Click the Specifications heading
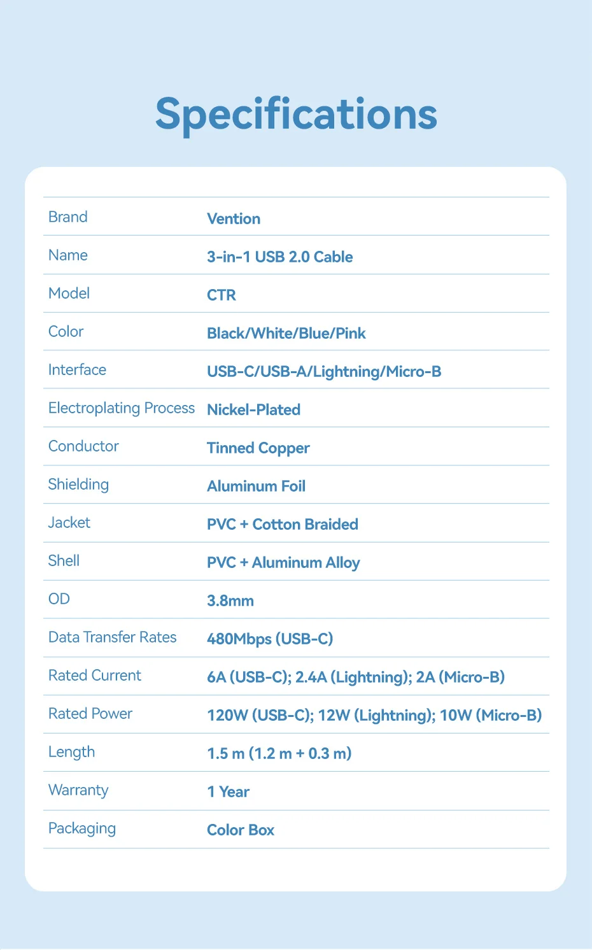The image size is (592, 950). (x=296, y=115)
